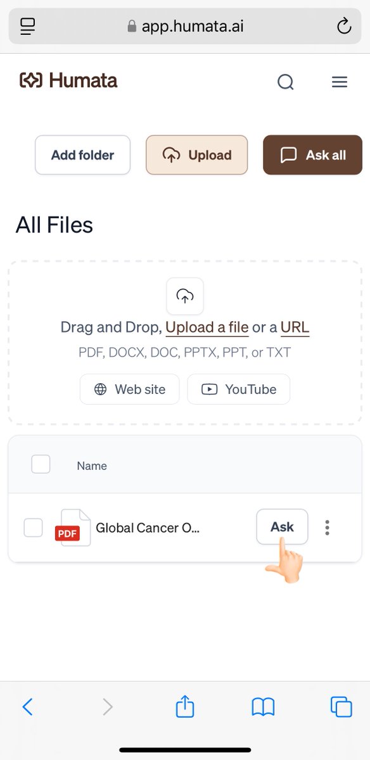Screen dimensions: 370x760
Task: Follow the 'URL' link
Action: 295,327
